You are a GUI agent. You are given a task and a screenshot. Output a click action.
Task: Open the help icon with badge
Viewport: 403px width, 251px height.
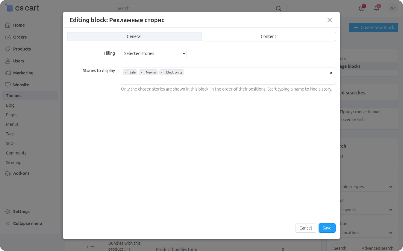click(x=362, y=8)
